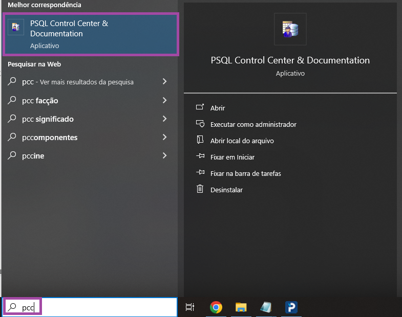
Task: Click the magnifier icon beside 'pcc significado'
Action: pyautogui.click(x=12, y=119)
